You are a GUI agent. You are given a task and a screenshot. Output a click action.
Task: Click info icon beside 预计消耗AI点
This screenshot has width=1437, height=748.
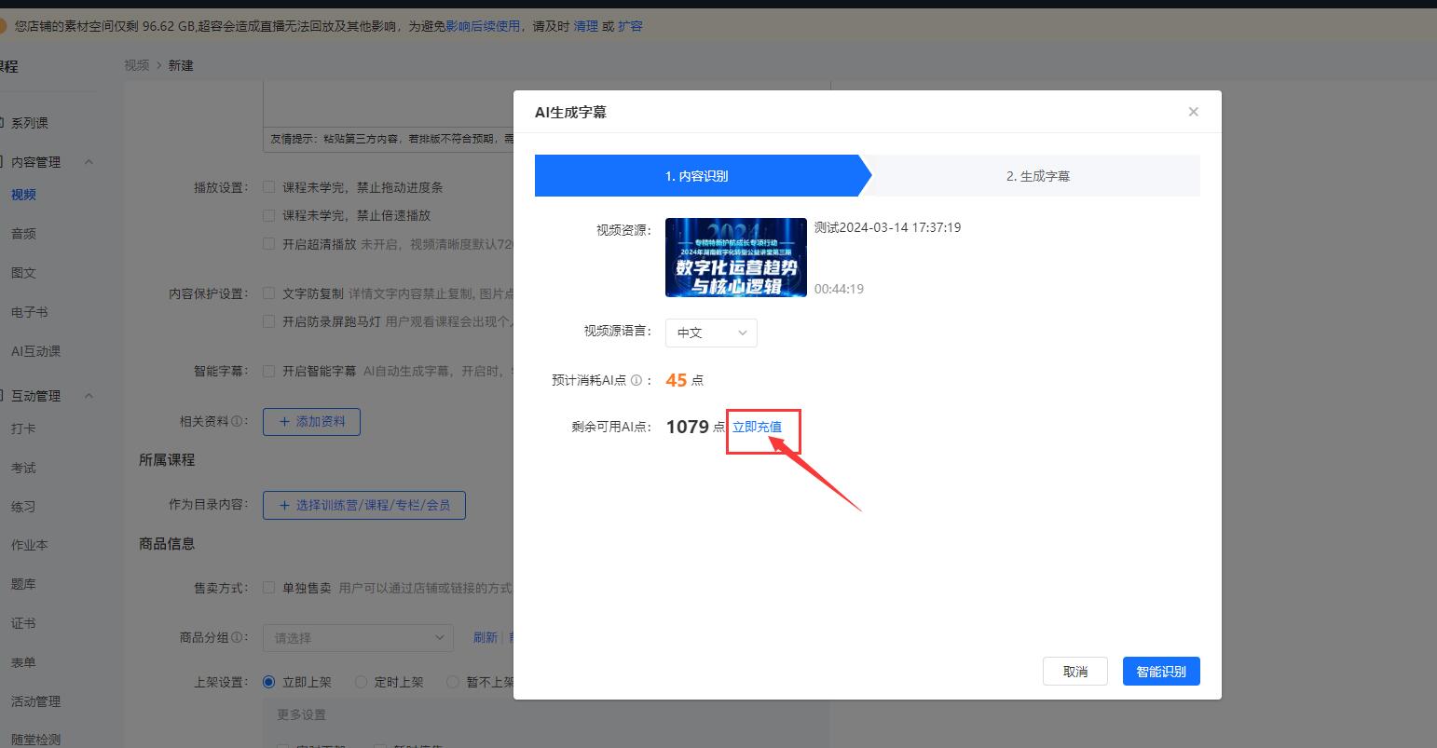(636, 380)
